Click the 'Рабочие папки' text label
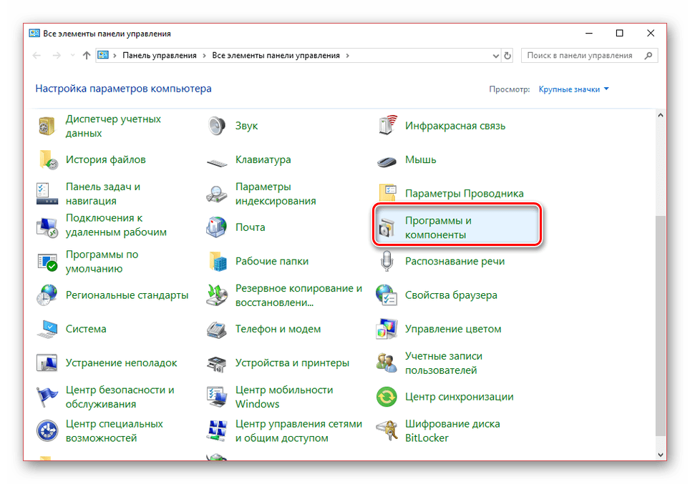Viewport: 690px width, 484px height. (272, 262)
